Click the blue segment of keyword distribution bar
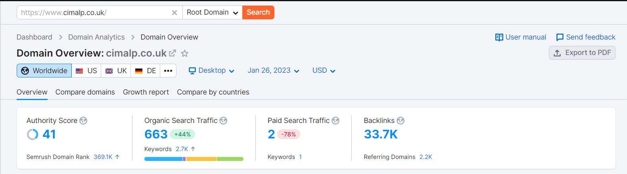 click(x=163, y=159)
